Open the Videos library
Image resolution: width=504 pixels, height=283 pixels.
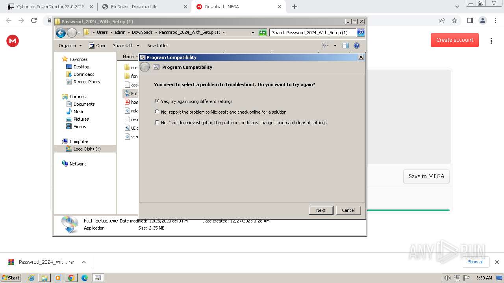point(80,127)
